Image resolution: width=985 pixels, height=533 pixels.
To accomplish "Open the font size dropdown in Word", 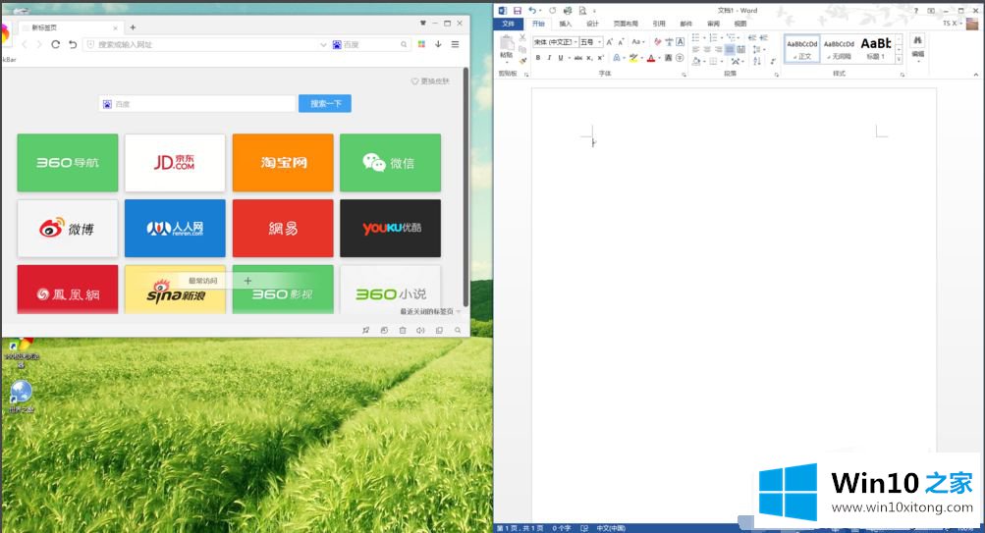I will 600,42.
